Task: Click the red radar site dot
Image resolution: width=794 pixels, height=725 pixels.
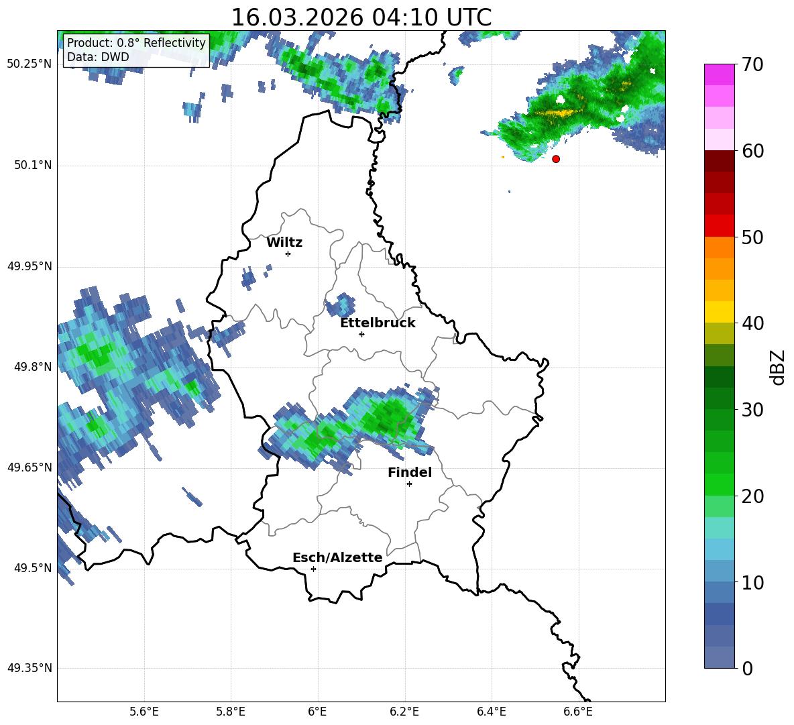Action: (x=556, y=159)
